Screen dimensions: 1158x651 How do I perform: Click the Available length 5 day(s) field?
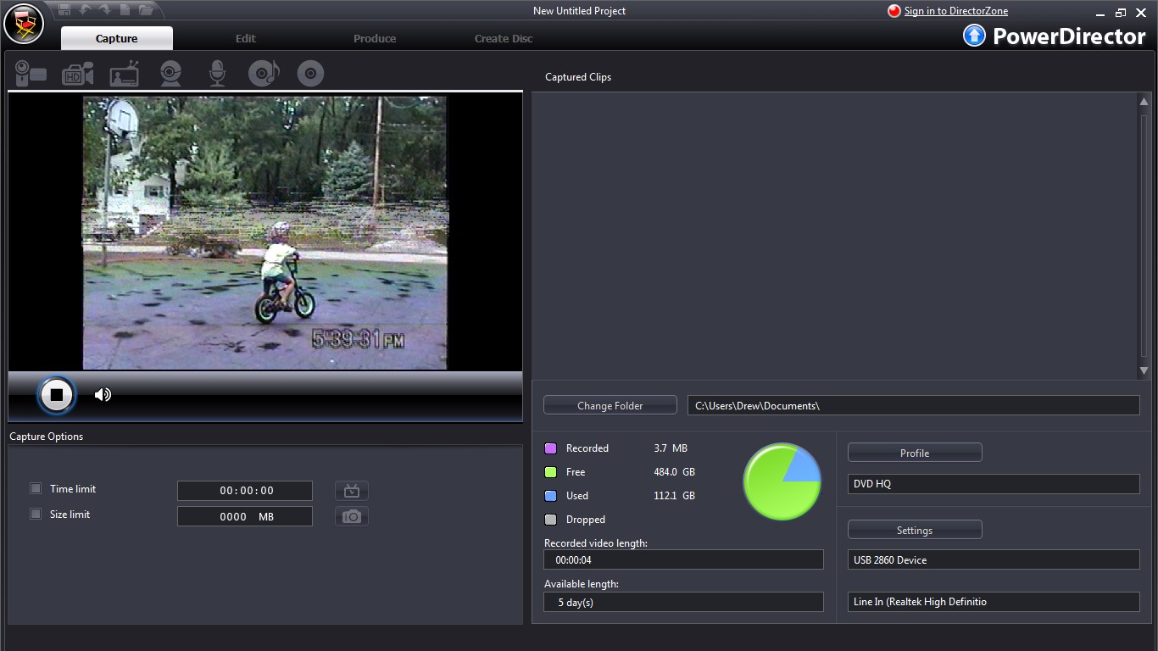click(x=683, y=602)
